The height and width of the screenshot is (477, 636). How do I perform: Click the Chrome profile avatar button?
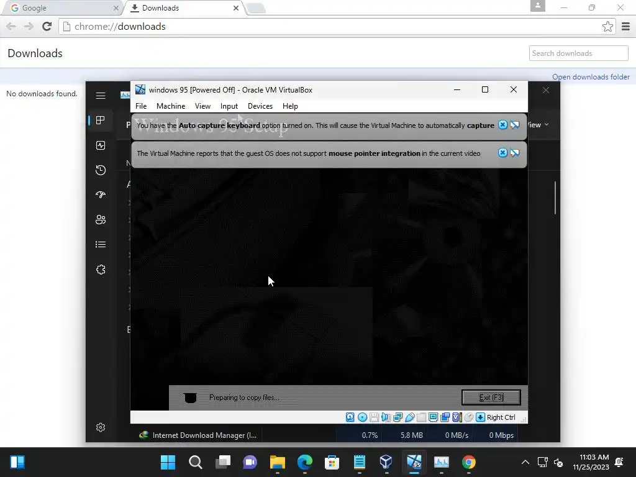click(537, 6)
